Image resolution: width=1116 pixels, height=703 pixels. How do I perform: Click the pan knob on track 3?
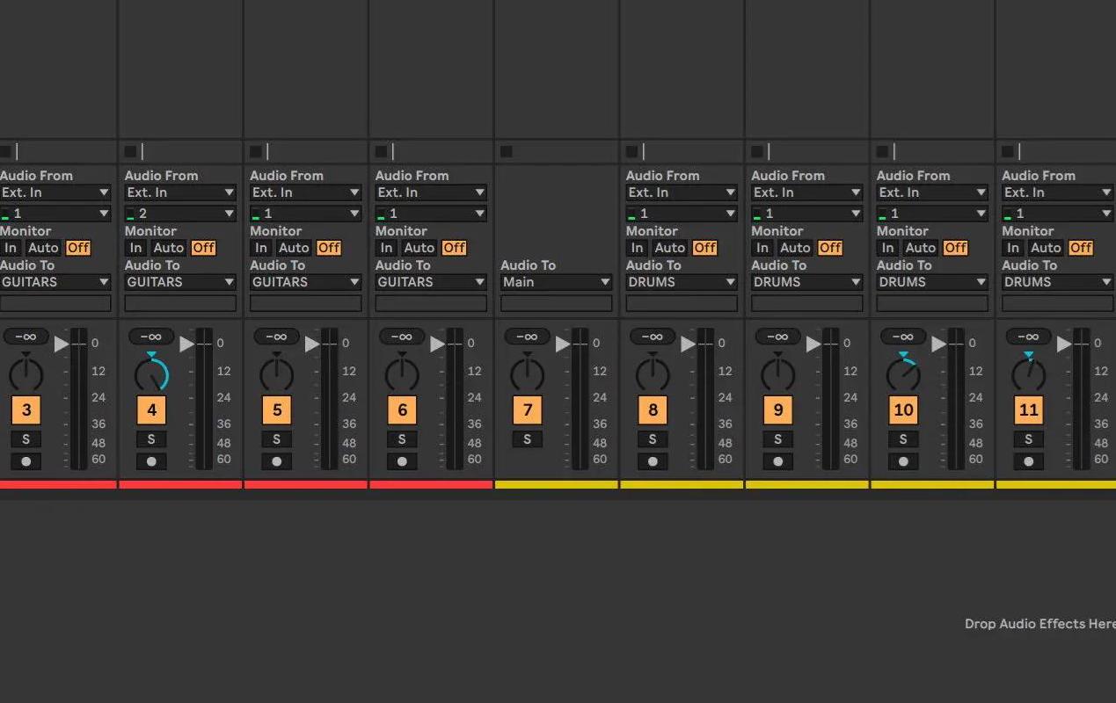26,373
